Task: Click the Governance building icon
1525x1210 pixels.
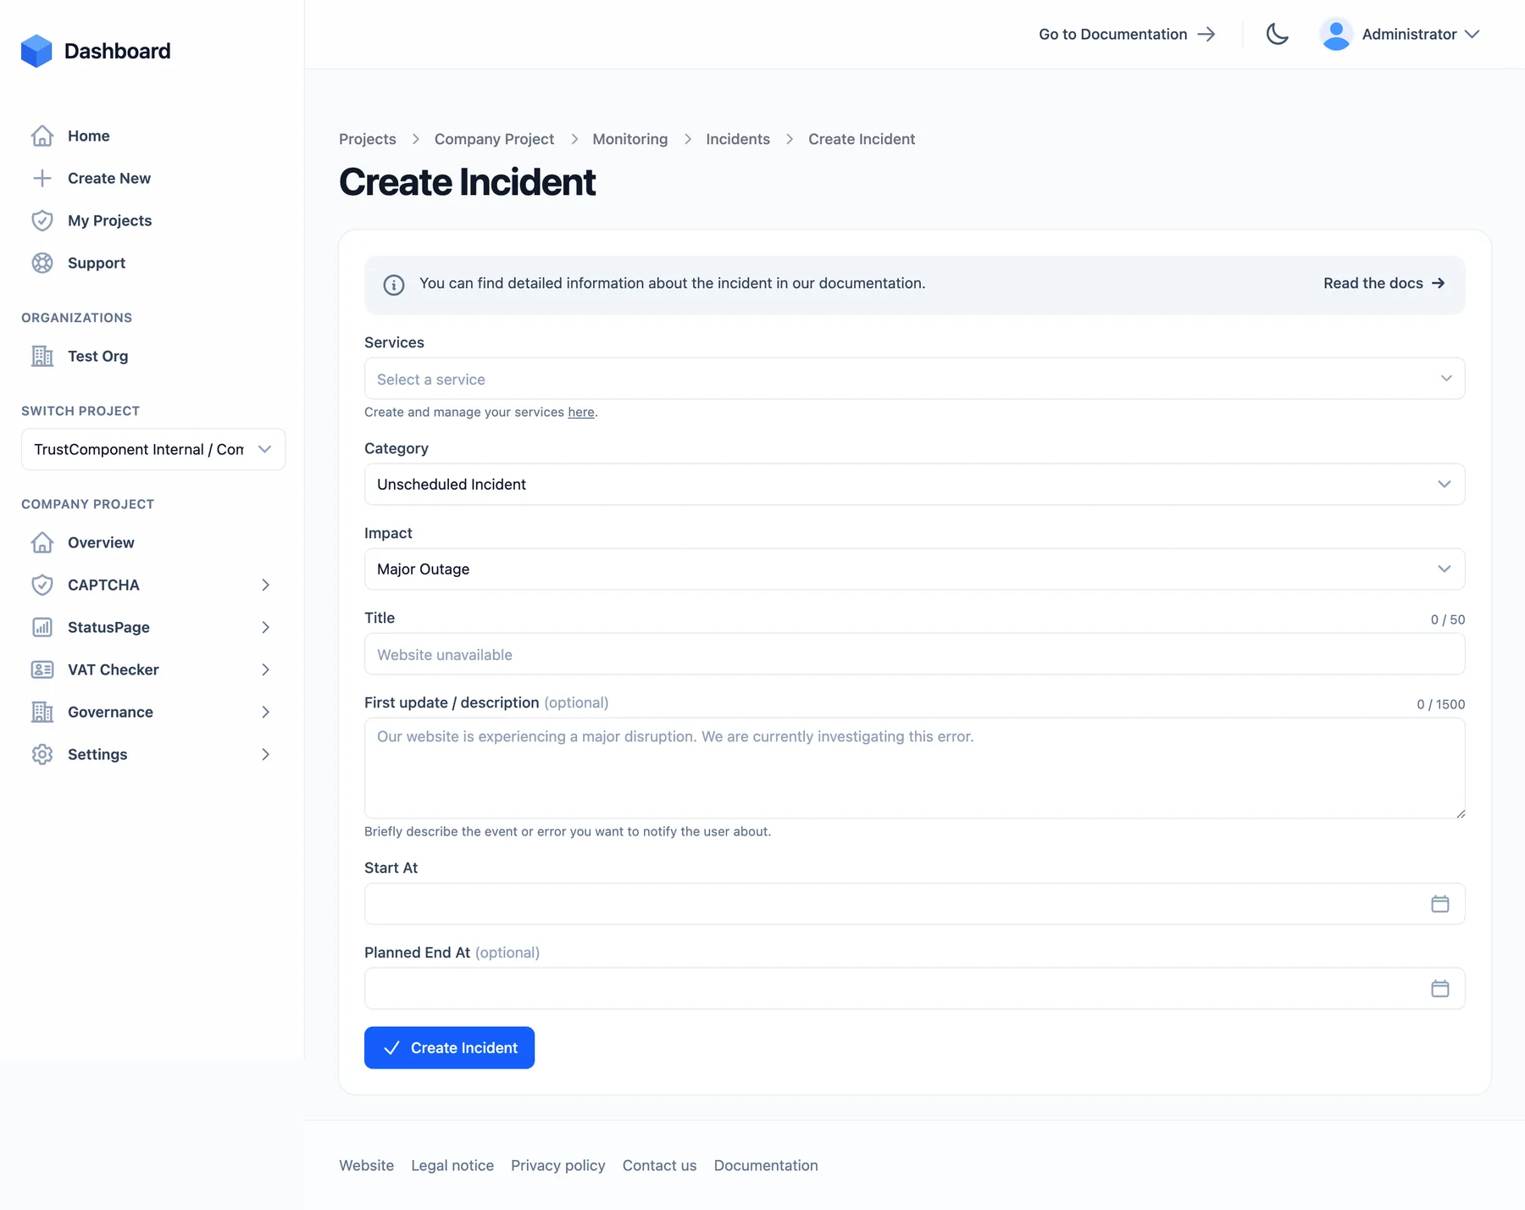Action: click(42, 712)
